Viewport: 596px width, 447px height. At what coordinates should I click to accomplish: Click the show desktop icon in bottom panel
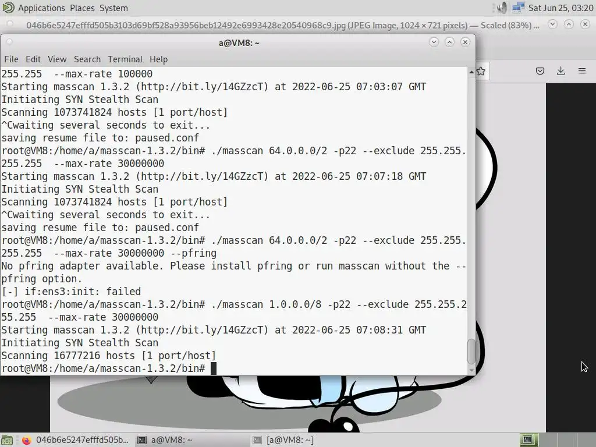point(7,440)
